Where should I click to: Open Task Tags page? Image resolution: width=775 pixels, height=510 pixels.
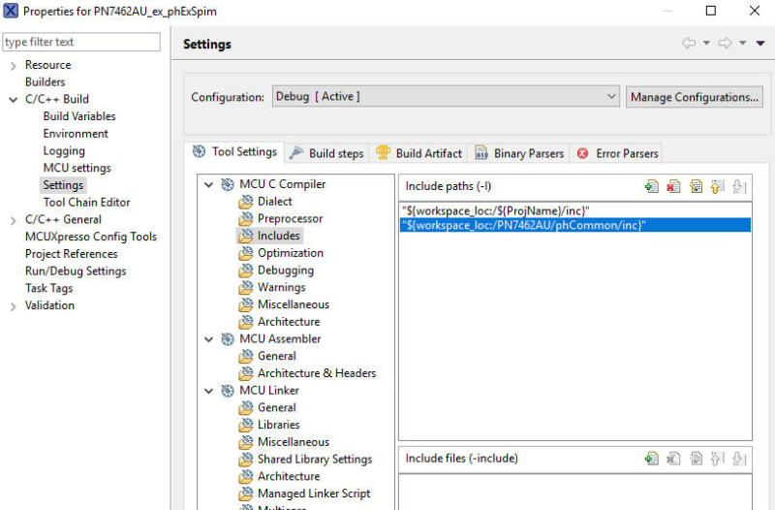click(x=49, y=288)
